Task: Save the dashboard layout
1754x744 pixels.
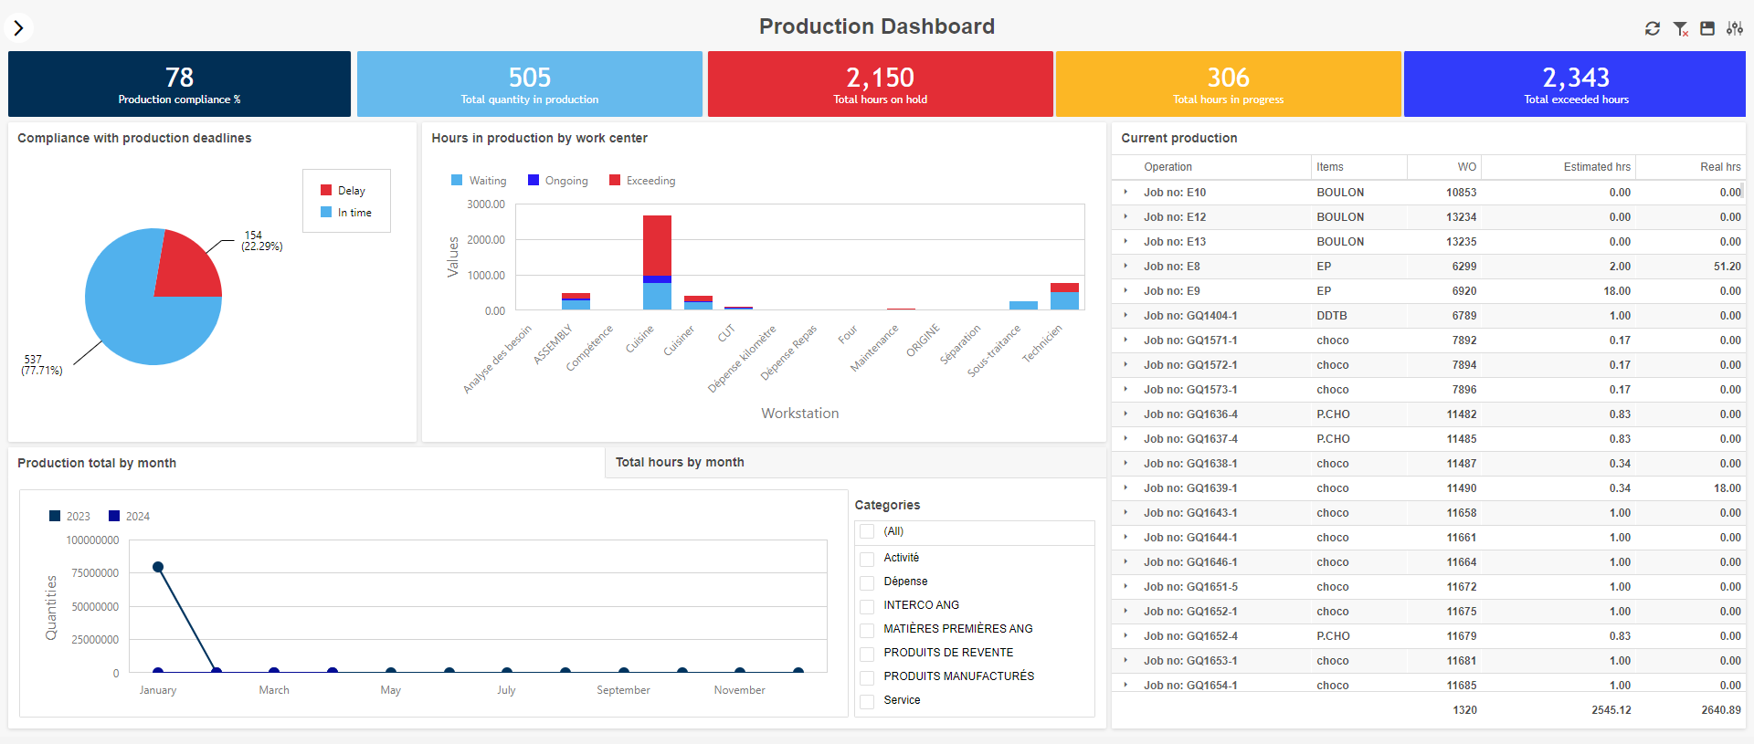Action: point(1707,28)
